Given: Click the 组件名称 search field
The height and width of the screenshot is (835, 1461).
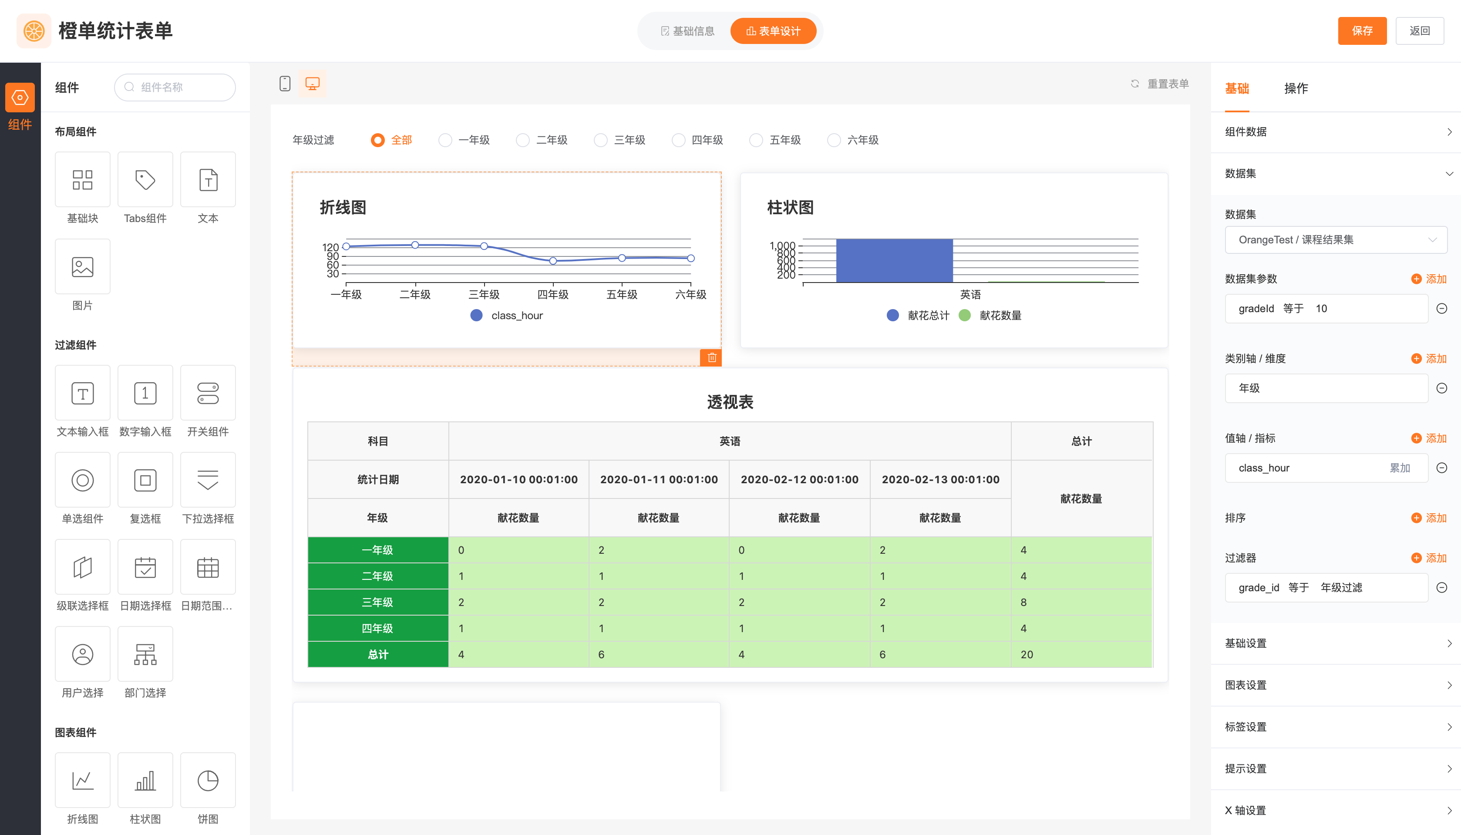Looking at the screenshot, I should (x=175, y=87).
